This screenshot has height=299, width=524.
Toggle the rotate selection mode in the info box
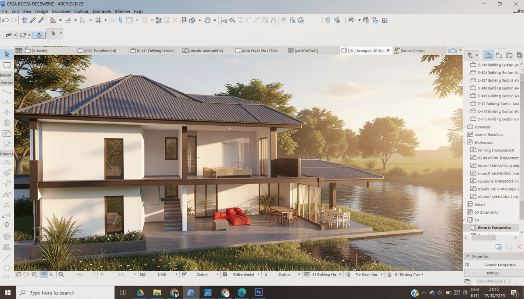(x=39, y=35)
